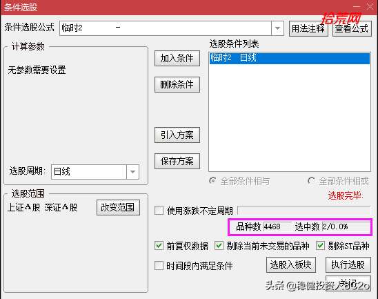Viewport: 378px width, 299px height.
Task: Uncheck 剔除当前未交易的品种 checkbox
Action: point(219,246)
